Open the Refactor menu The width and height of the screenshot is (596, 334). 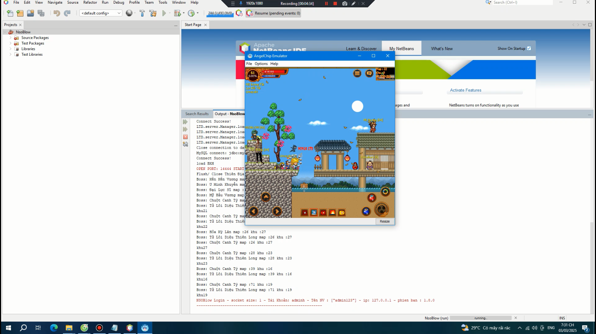tap(90, 3)
